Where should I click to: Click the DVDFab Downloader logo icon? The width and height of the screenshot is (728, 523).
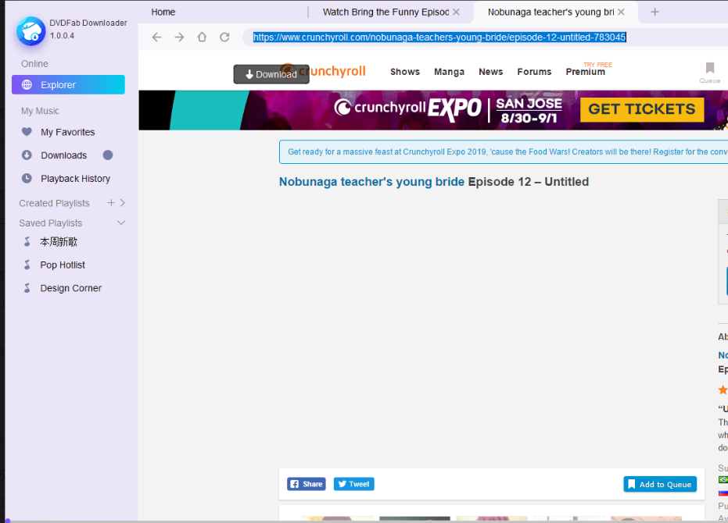click(31, 31)
